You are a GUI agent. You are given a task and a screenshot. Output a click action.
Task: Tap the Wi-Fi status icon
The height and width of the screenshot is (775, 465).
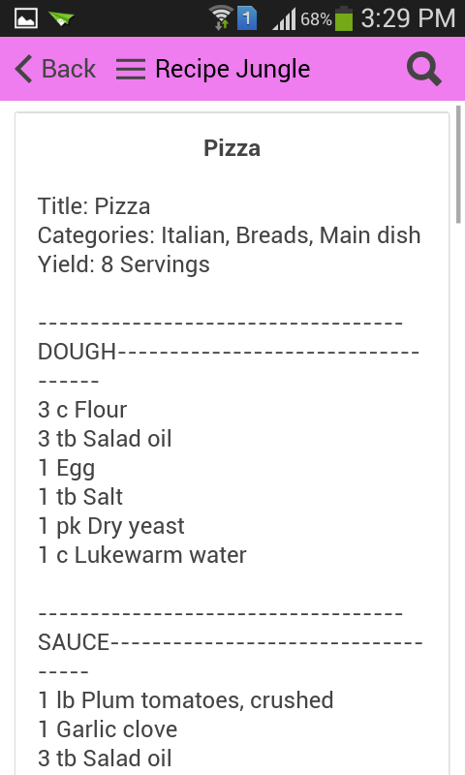point(221,18)
